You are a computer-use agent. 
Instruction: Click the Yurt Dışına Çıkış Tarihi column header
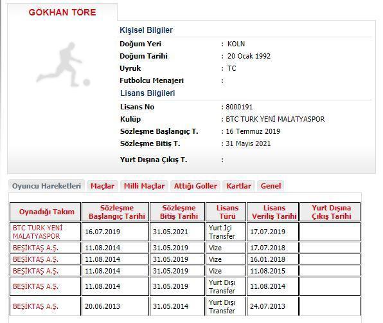pos(330,212)
